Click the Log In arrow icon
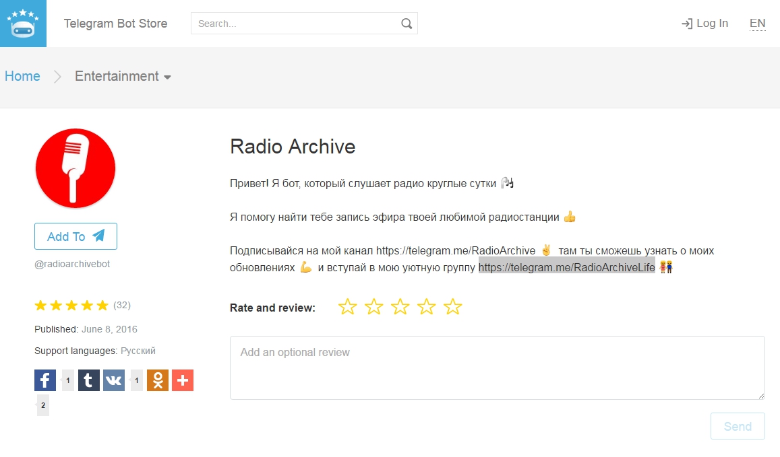 coord(687,24)
